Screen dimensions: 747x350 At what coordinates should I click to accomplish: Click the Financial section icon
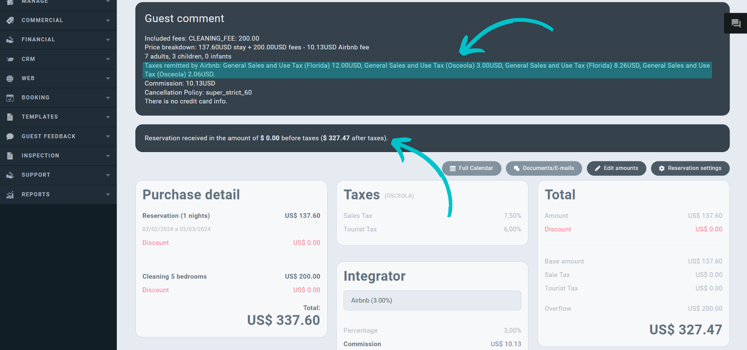(10, 39)
